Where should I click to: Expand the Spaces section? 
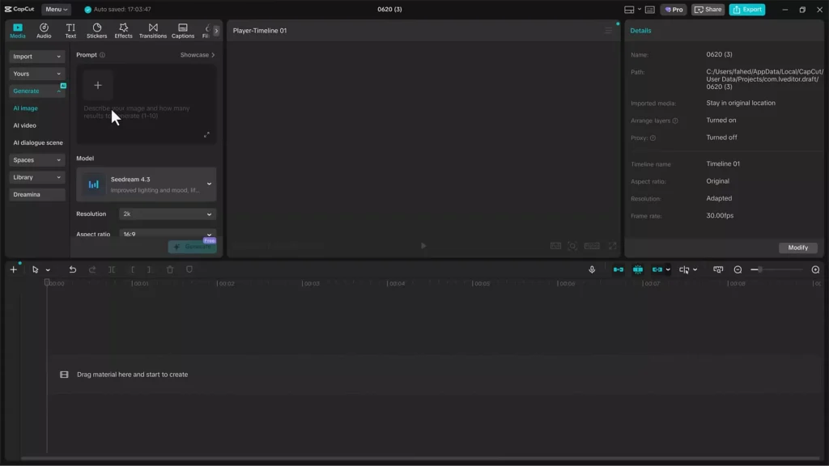(x=36, y=160)
